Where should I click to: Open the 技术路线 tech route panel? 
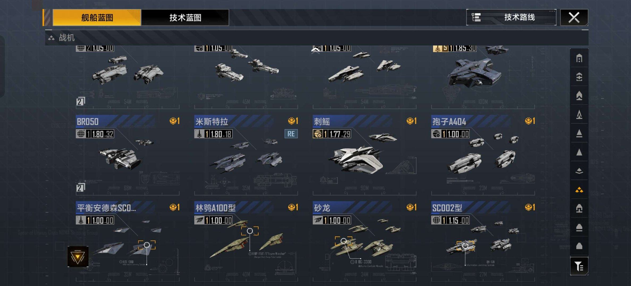click(x=511, y=17)
